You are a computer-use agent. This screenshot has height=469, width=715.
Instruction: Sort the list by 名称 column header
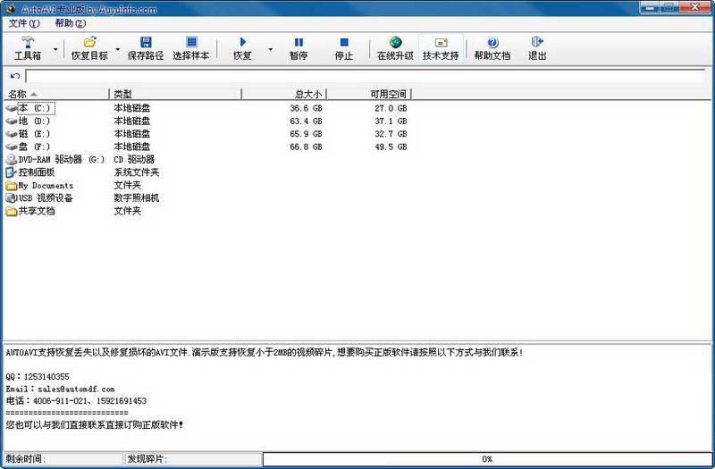[55, 94]
